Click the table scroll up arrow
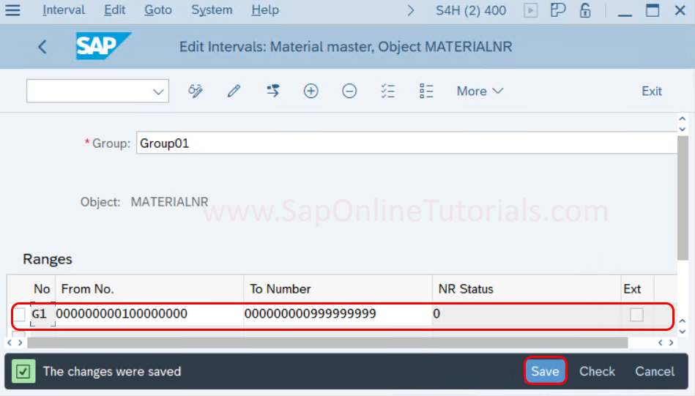 pyautogui.click(x=682, y=321)
